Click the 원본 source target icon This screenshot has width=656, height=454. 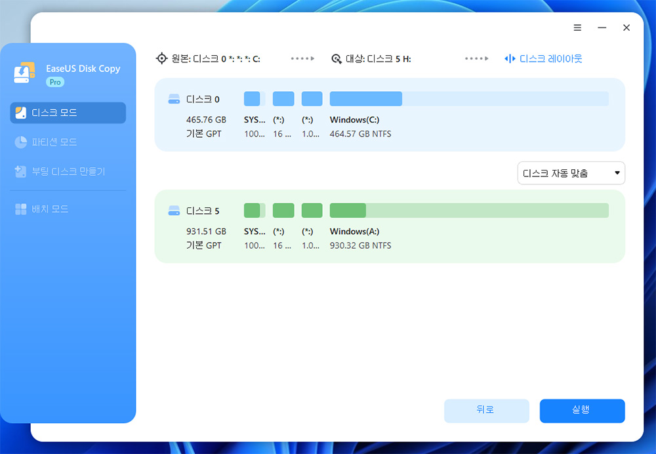[161, 58]
